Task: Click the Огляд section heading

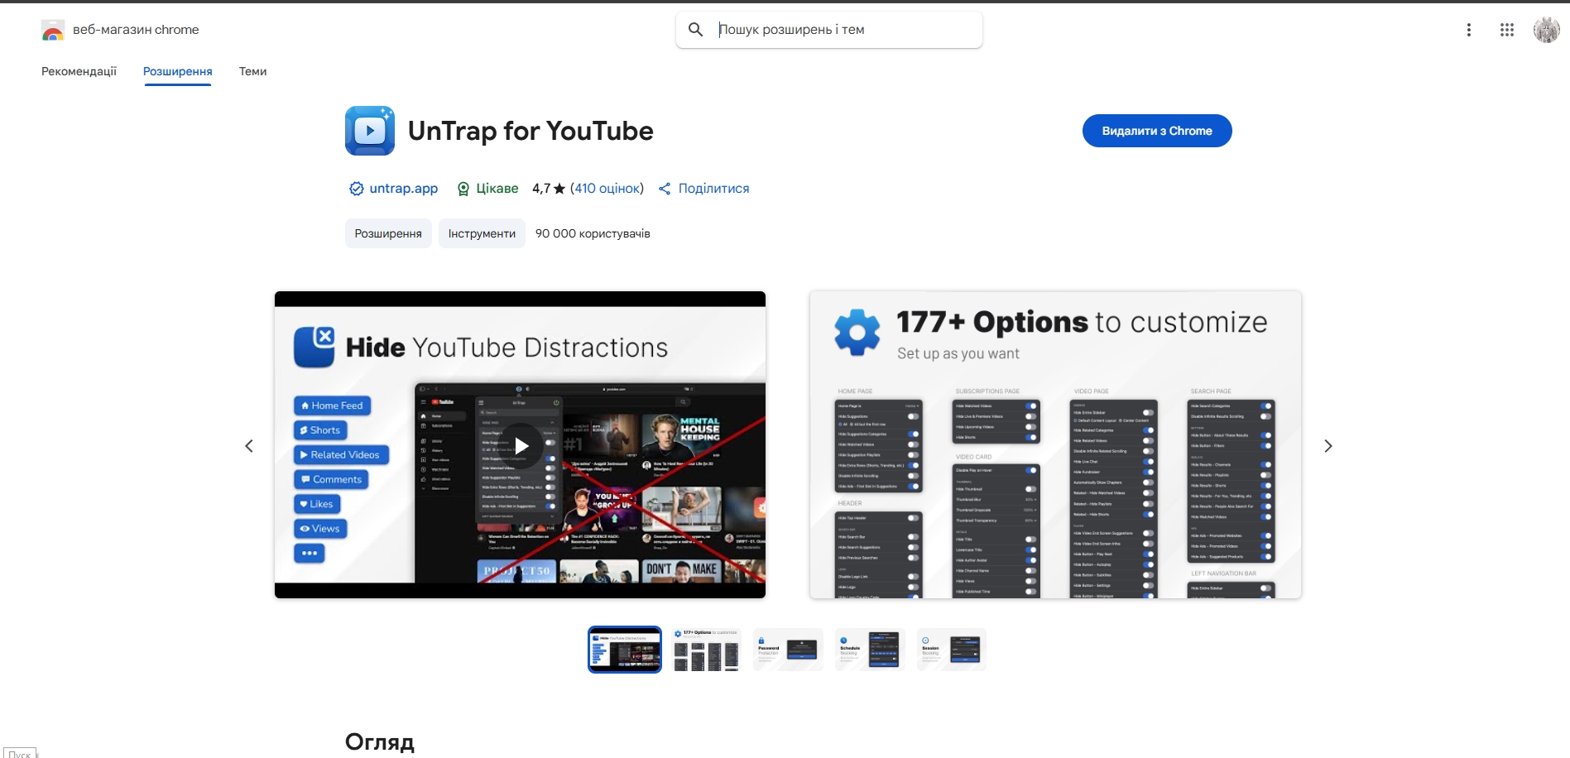Action: click(x=380, y=741)
